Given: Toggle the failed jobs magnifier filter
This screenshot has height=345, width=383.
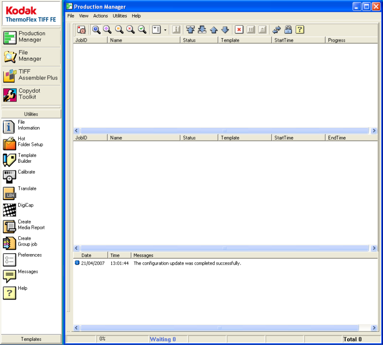Looking at the screenshot, I should [131, 30].
